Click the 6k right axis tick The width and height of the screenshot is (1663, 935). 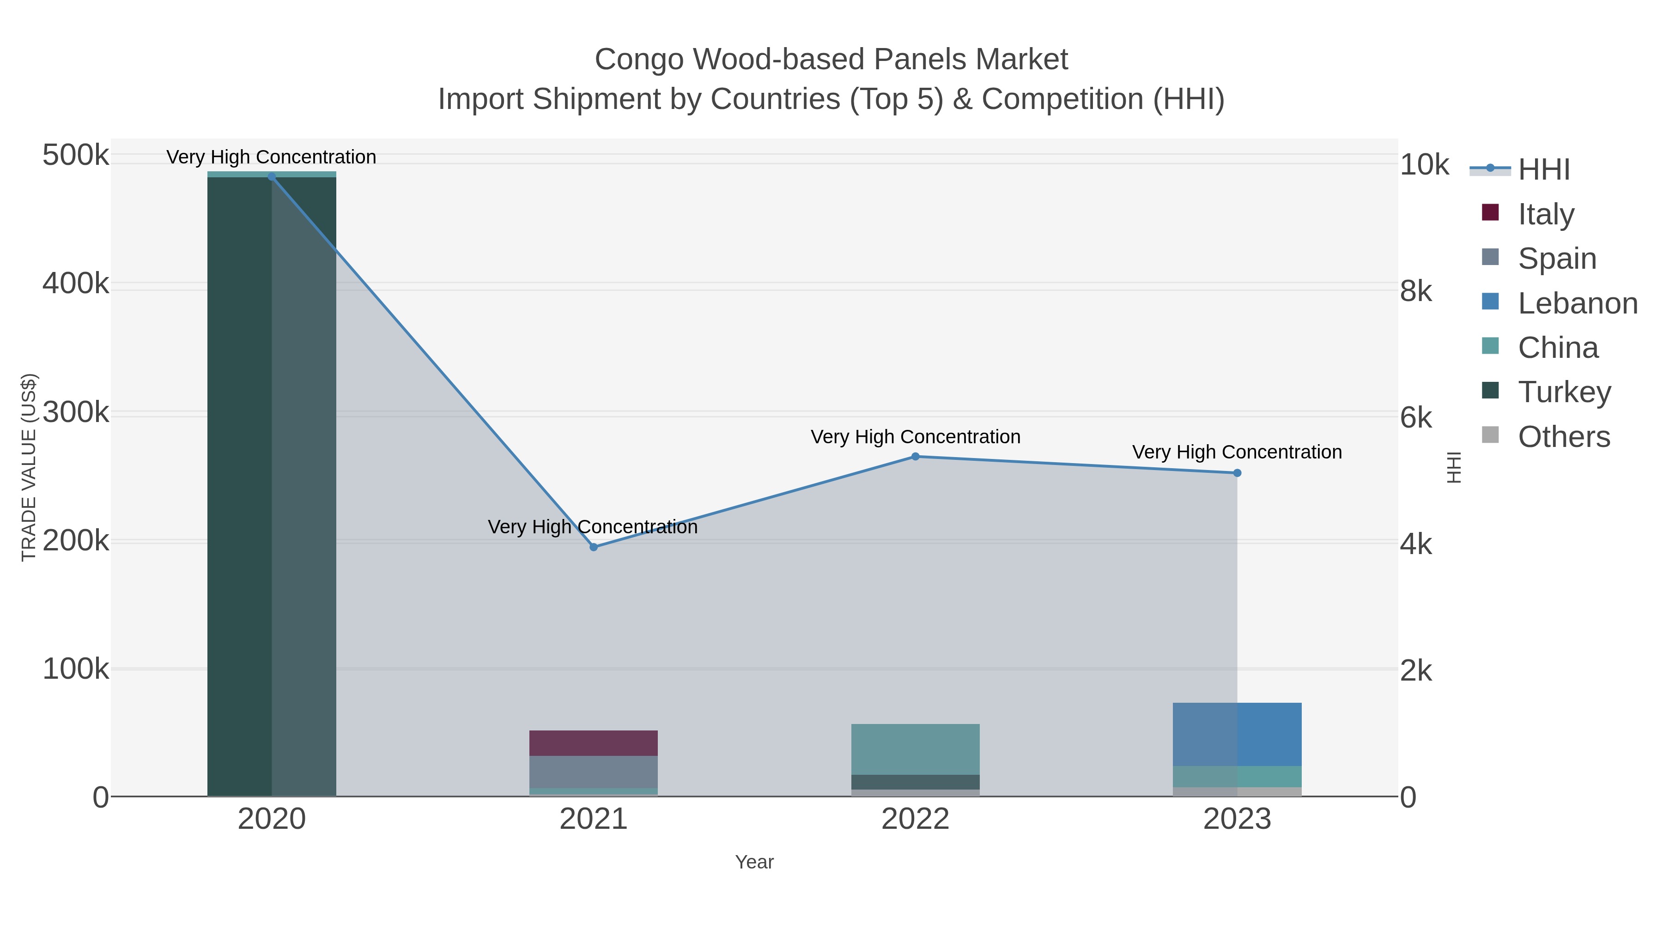click(1416, 417)
